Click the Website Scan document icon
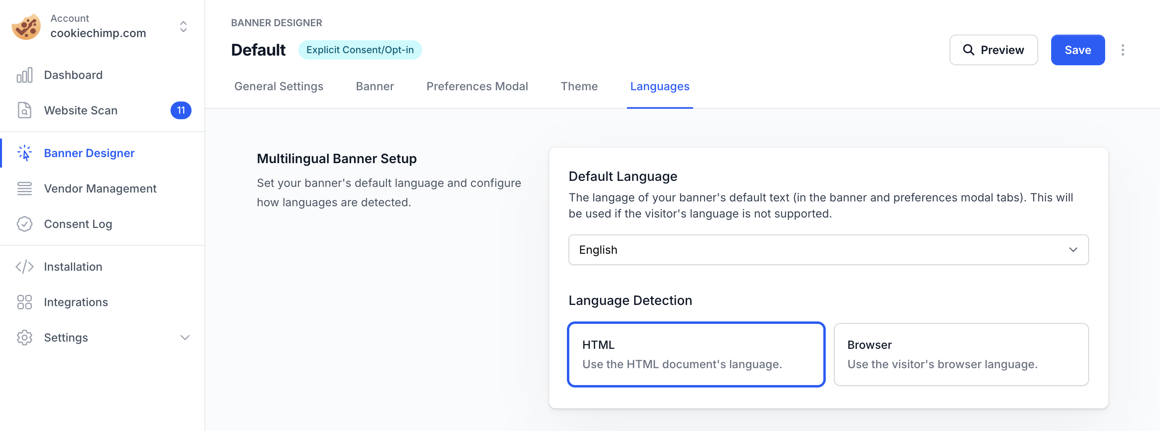 point(24,110)
